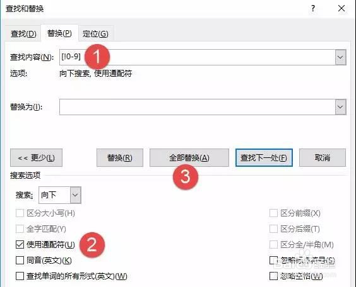
Task: Close the 查找和替换 dialog
Action: tap(341, 9)
